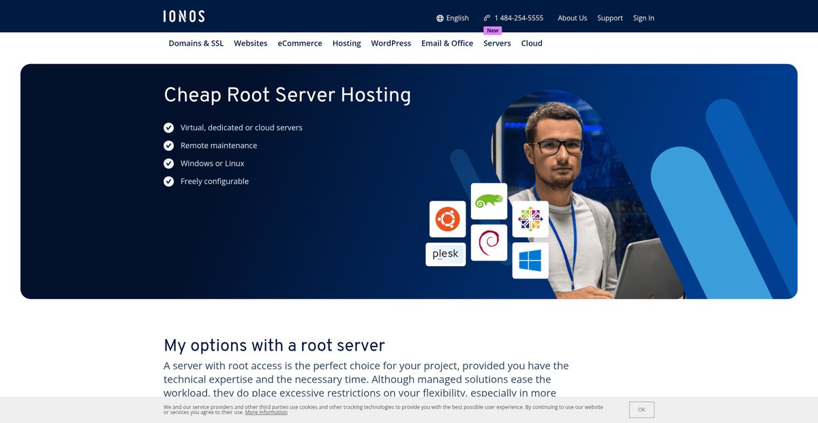Click checkmark beside Virtual, dedicated or cloud servers
The image size is (818, 423).
pyautogui.click(x=169, y=128)
